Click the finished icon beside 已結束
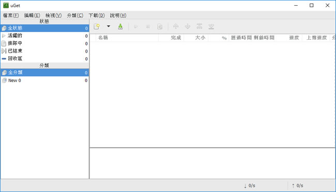The height and width of the screenshot is (192, 336). (4, 51)
